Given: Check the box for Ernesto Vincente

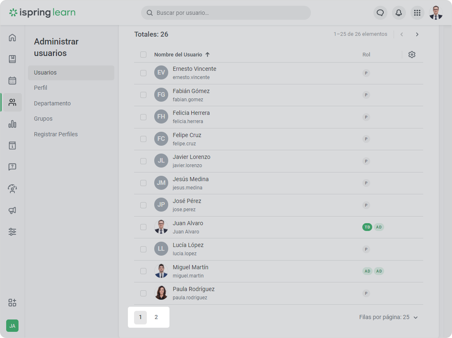Looking at the screenshot, I should (143, 73).
